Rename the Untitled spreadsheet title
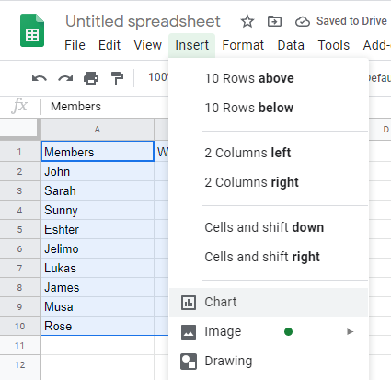 tap(143, 21)
